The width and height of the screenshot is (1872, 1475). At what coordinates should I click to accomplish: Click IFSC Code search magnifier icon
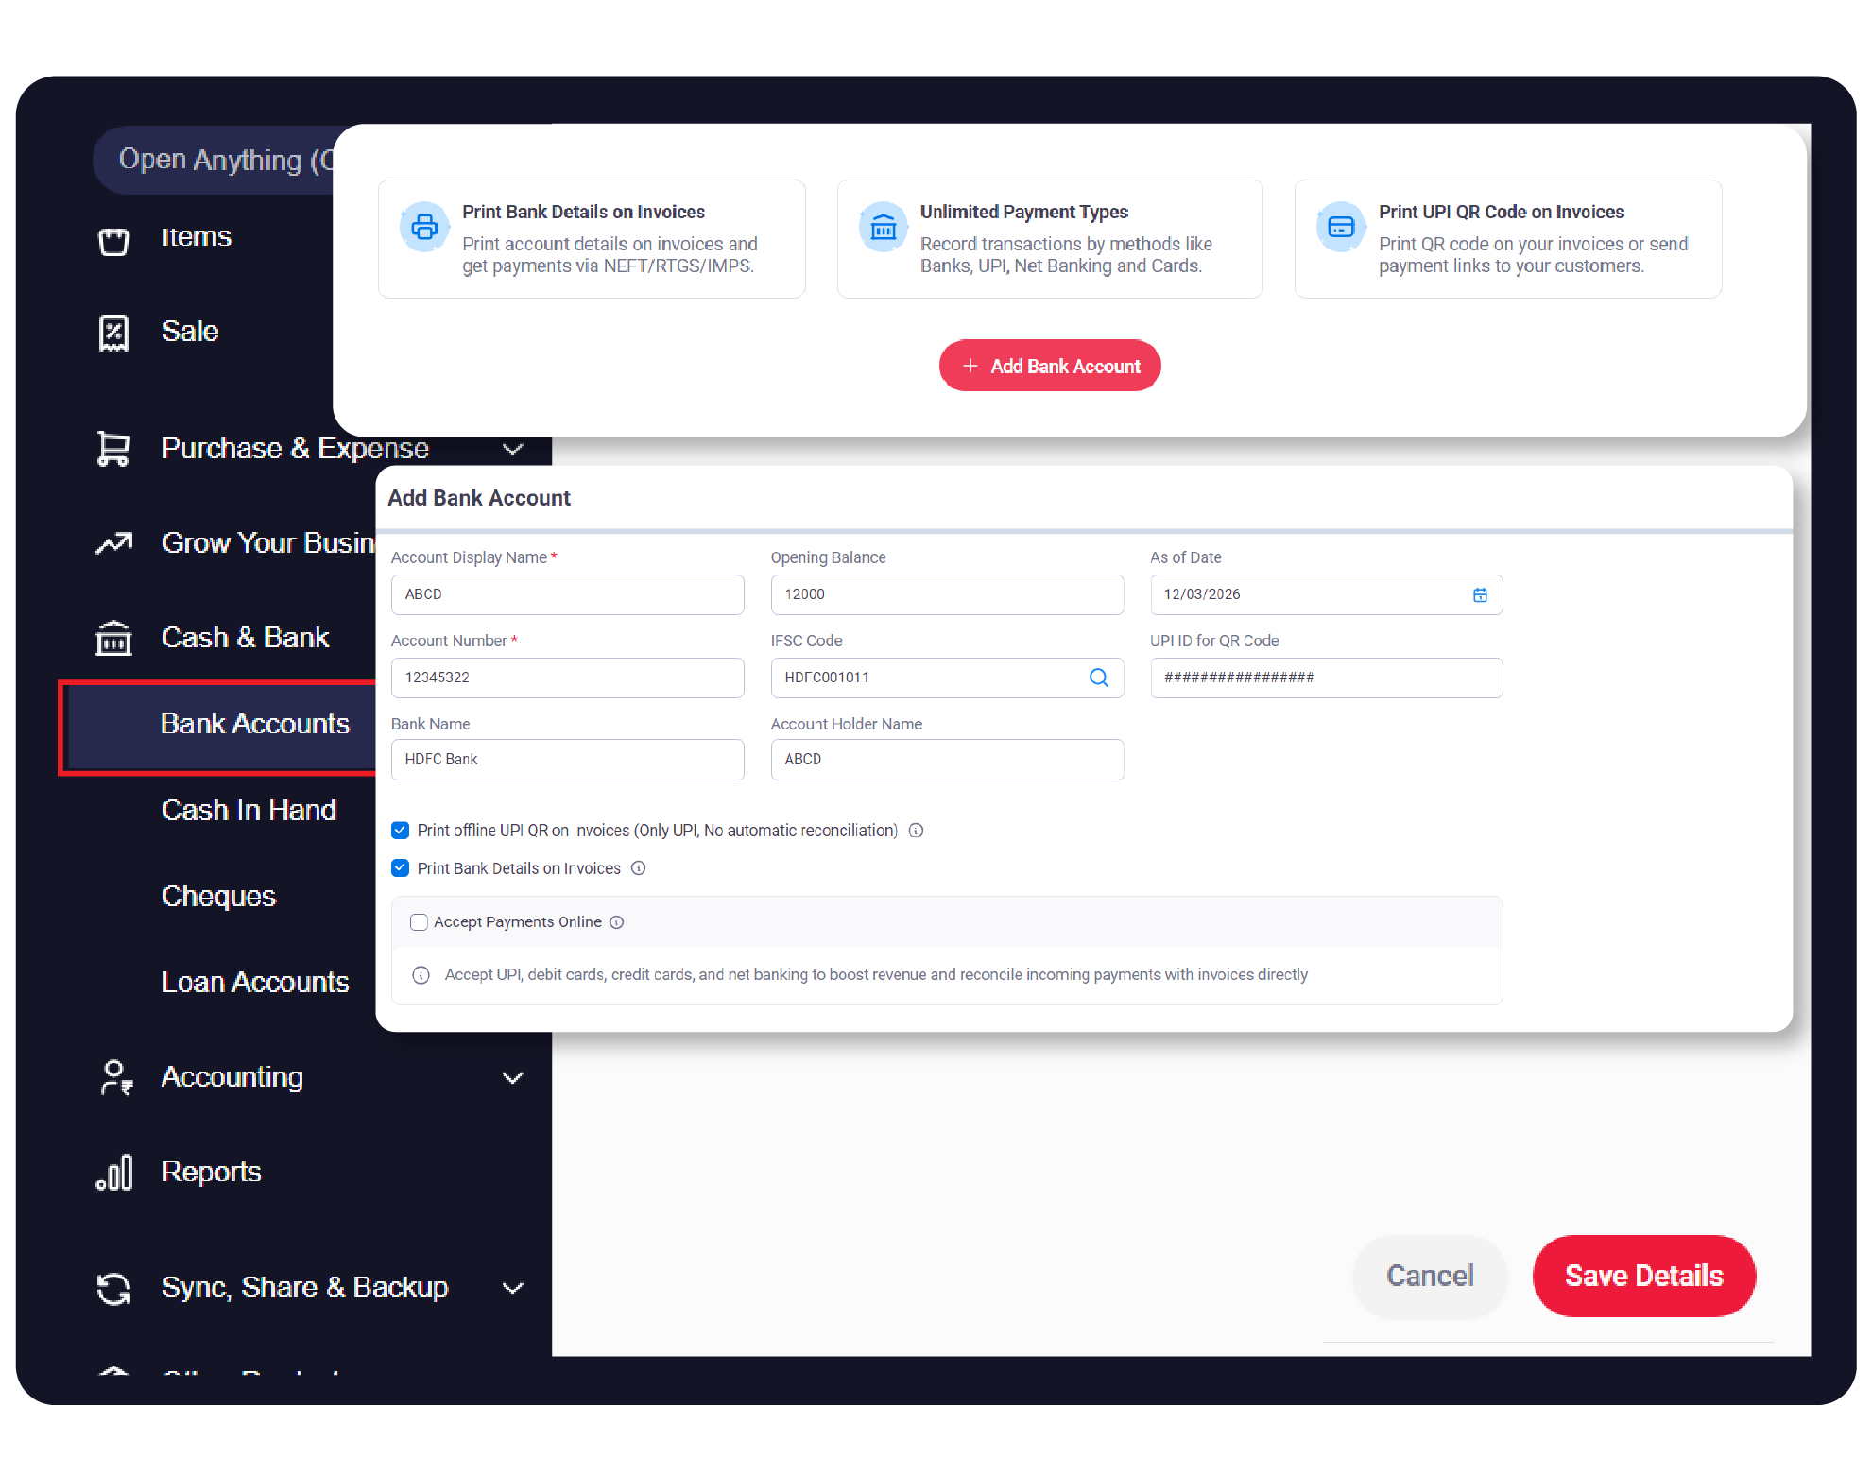[1098, 677]
